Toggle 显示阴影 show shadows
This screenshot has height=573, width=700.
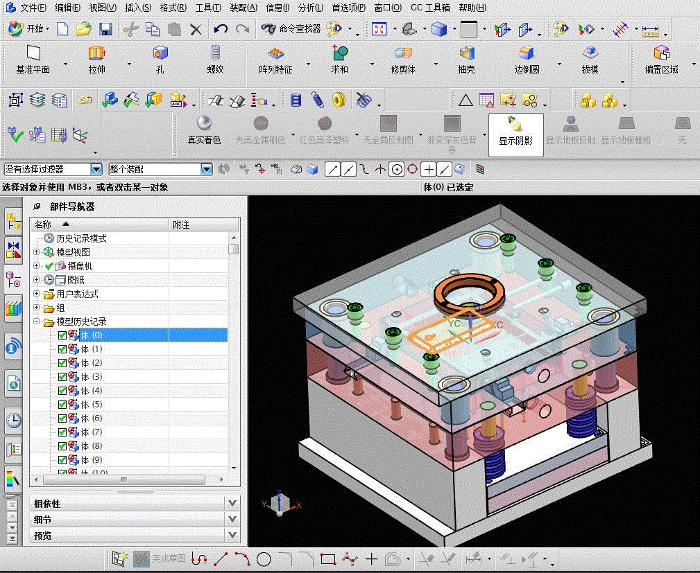[515, 134]
